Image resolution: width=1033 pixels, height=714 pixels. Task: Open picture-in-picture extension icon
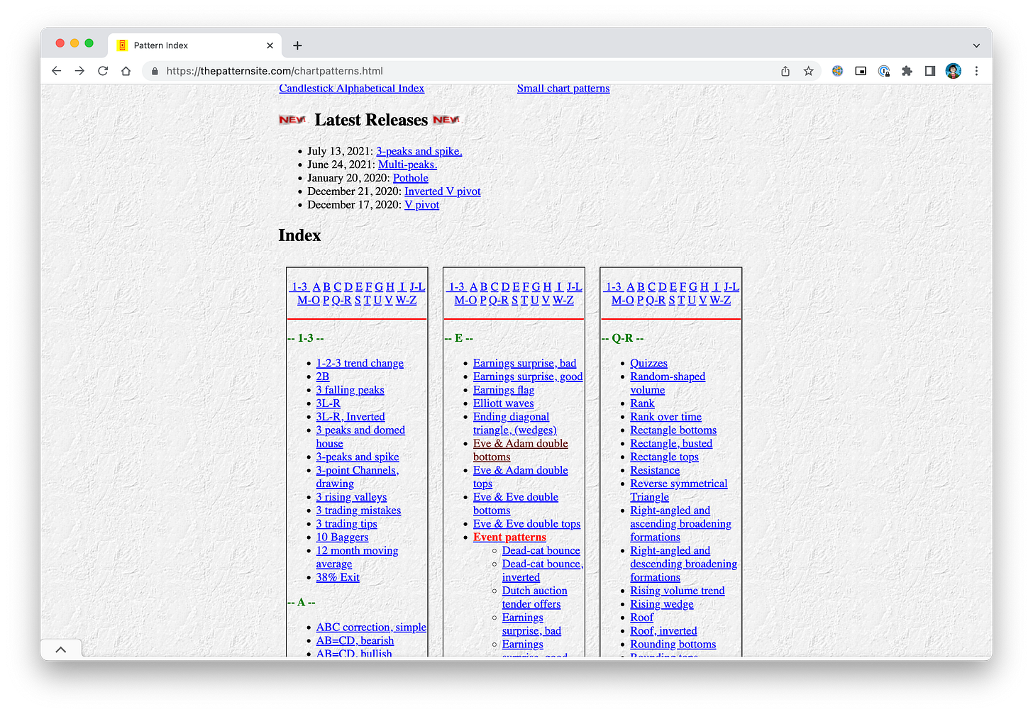tap(861, 71)
